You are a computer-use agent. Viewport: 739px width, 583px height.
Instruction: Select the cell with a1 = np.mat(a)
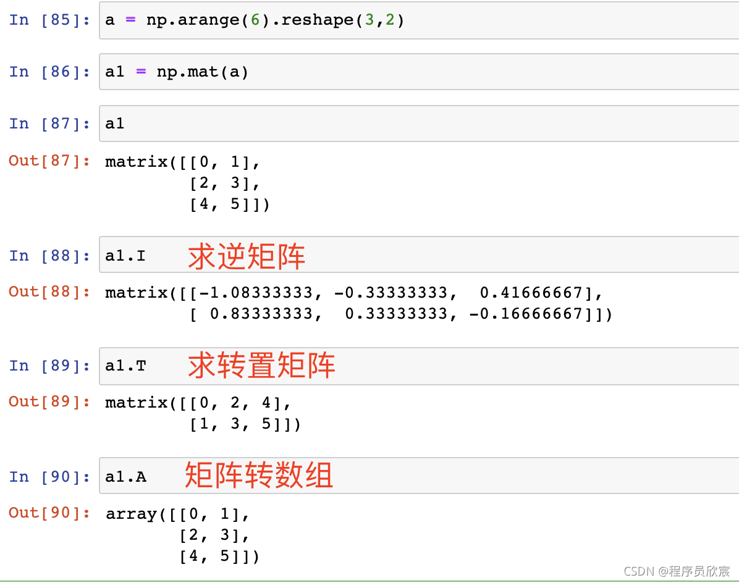[x=418, y=72]
